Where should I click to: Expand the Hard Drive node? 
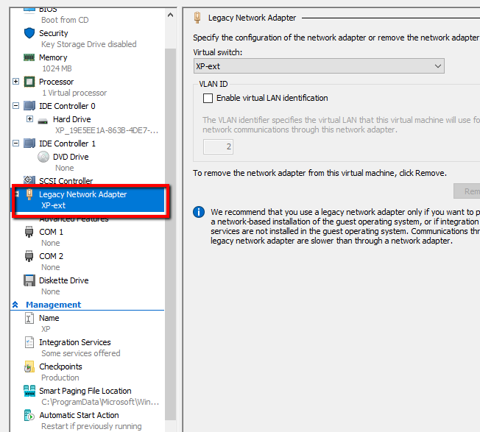tap(30, 119)
